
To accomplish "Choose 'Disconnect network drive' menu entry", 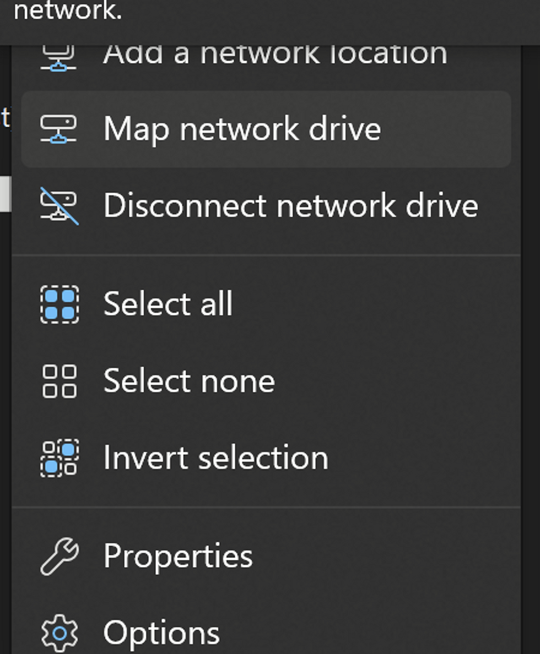I will 290,205.
